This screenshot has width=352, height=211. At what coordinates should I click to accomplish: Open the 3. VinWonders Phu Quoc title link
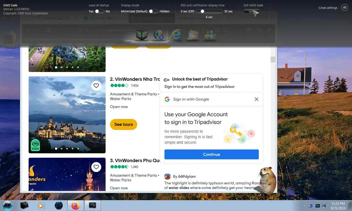(135, 160)
